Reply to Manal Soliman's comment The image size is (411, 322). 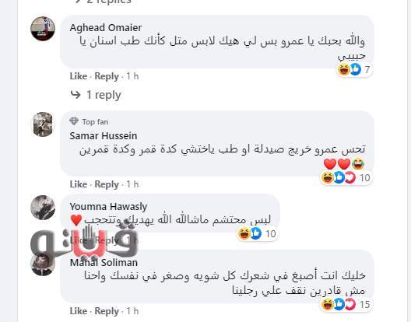(107, 311)
